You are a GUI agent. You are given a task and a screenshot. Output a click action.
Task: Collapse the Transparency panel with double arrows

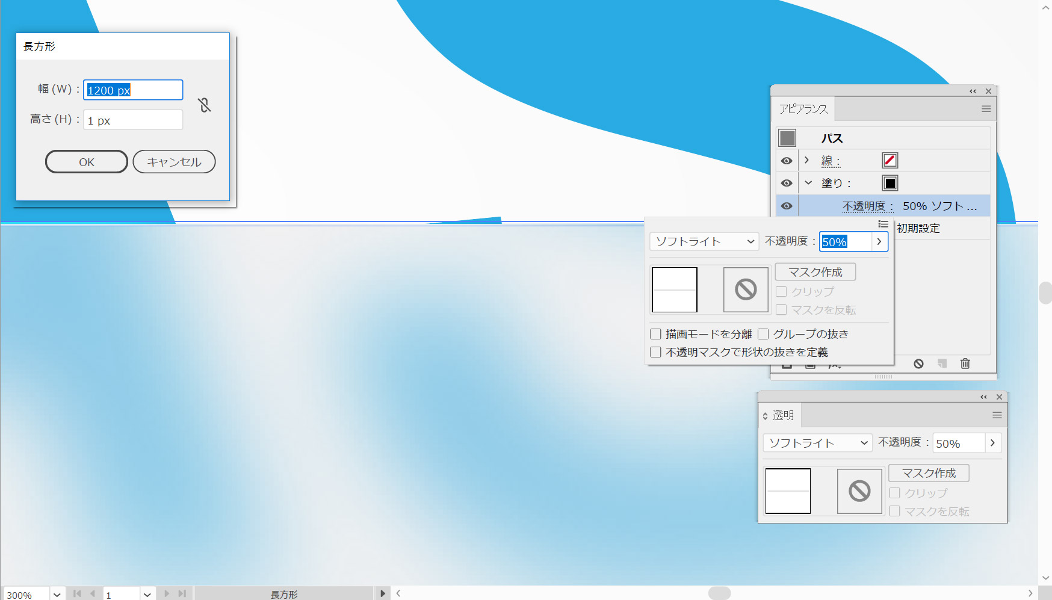coord(983,397)
